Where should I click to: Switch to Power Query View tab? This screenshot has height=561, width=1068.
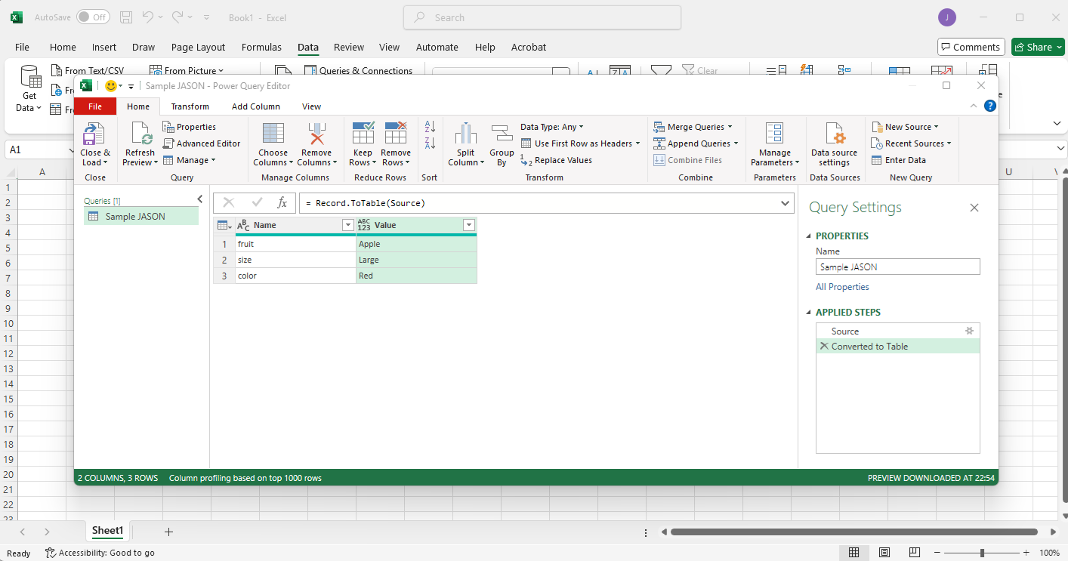(311, 106)
